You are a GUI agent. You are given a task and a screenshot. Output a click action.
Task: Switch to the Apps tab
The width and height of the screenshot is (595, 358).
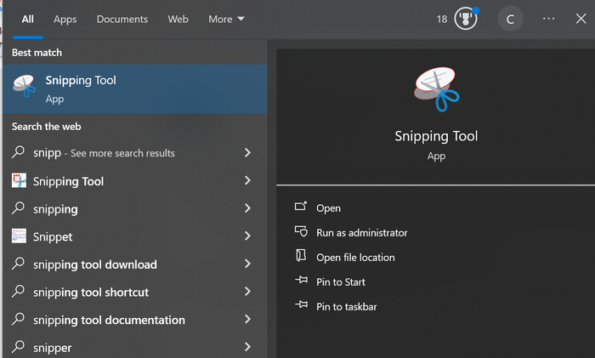[x=65, y=19]
